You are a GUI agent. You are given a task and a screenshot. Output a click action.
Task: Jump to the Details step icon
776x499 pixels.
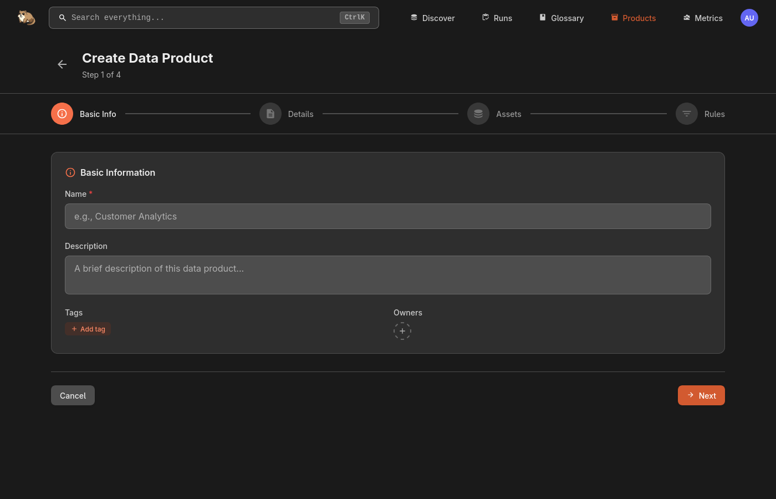point(270,114)
